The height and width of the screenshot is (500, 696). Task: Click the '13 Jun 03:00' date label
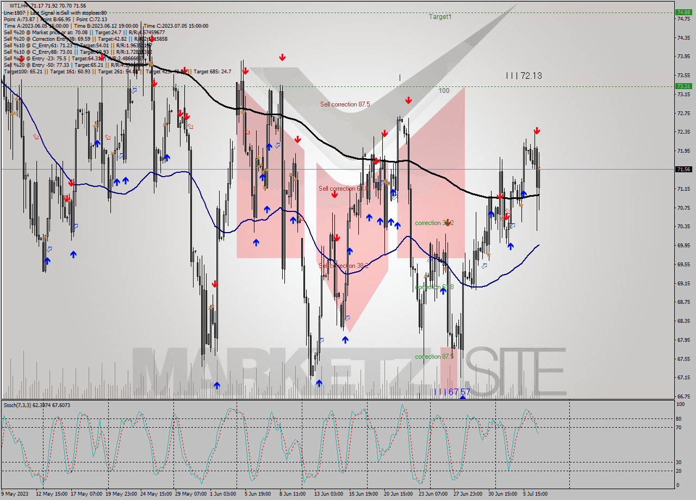click(329, 493)
